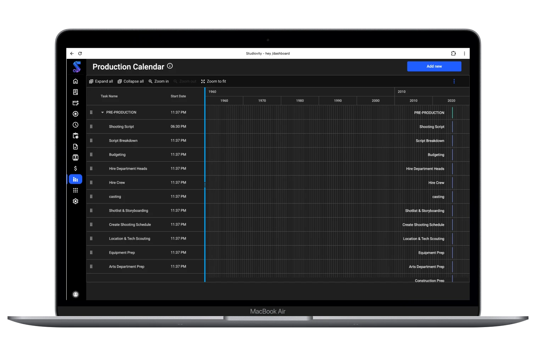Image resolution: width=536 pixels, height=348 pixels.
Task: Grab the drag handle of casting row
Action: pos(91,196)
